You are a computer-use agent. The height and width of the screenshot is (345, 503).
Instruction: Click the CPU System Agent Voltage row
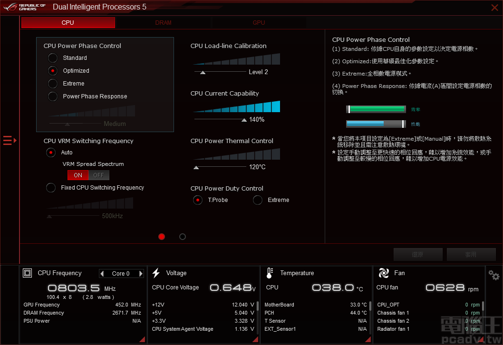coord(203,329)
